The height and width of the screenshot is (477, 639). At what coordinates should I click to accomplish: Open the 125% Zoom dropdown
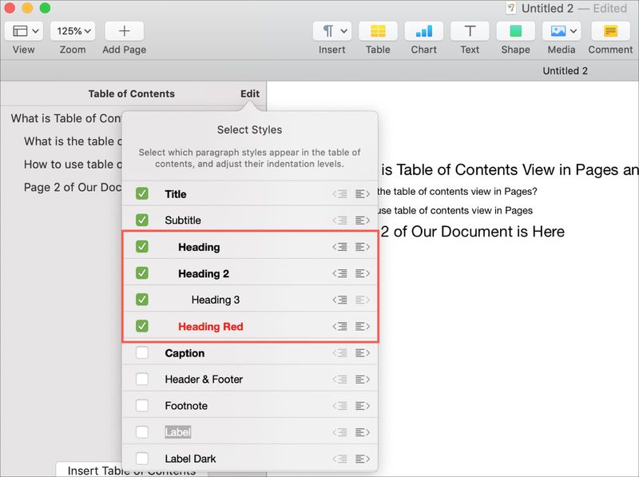73,31
